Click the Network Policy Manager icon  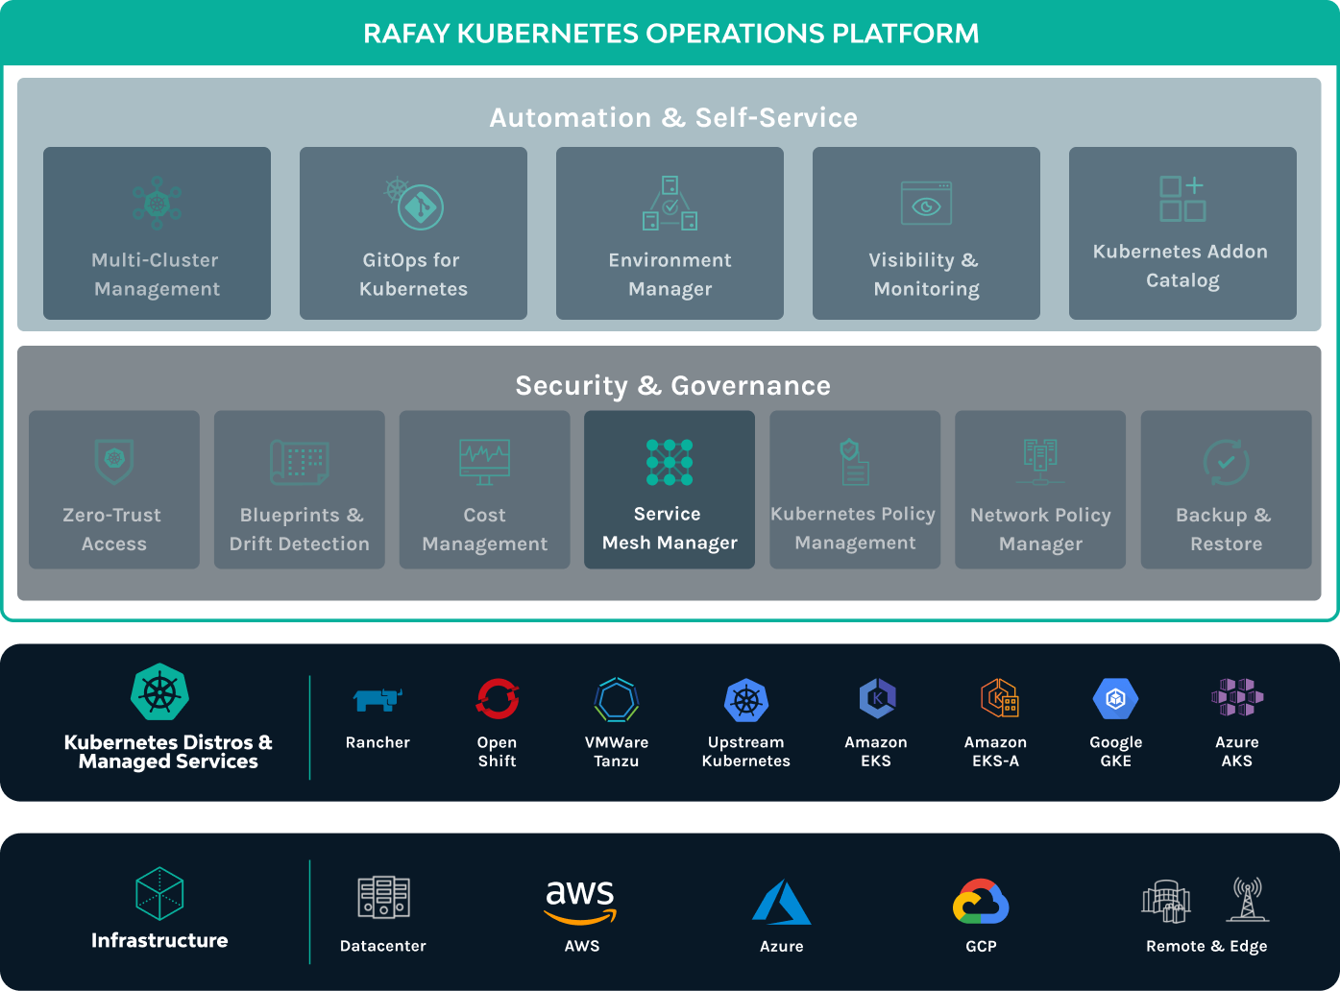[1040, 462]
